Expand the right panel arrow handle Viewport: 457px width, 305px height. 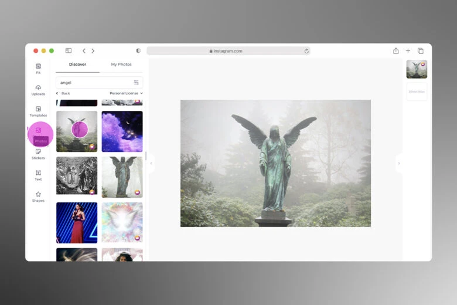pyautogui.click(x=399, y=163)
